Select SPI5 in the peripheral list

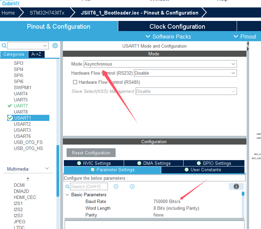click(19, 75)
